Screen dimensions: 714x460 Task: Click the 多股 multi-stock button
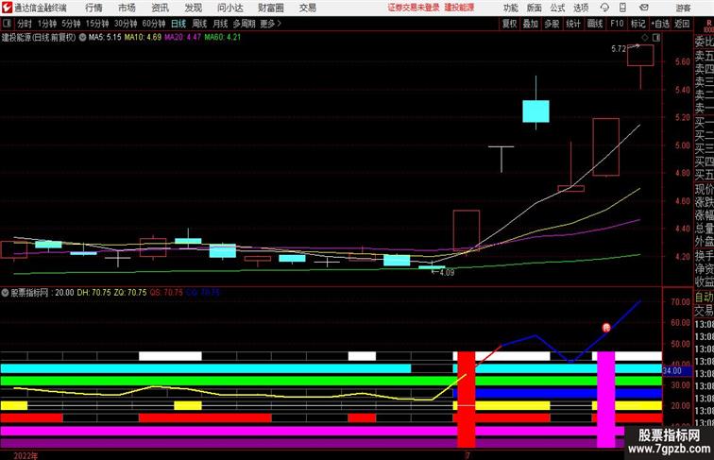point(552,24)
